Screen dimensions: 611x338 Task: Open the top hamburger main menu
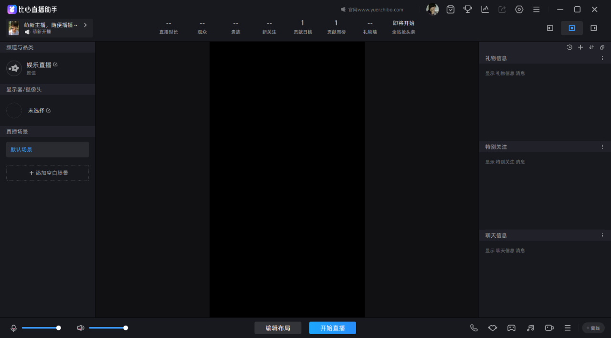click(537, 9)
